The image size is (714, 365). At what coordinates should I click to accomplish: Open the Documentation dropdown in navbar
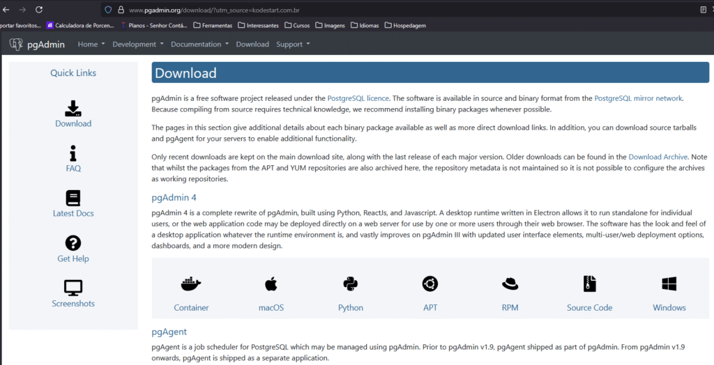pyautogui.click(x=199, y=45)
